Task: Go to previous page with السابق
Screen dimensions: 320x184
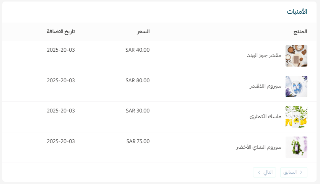Action: coord(294,172)
